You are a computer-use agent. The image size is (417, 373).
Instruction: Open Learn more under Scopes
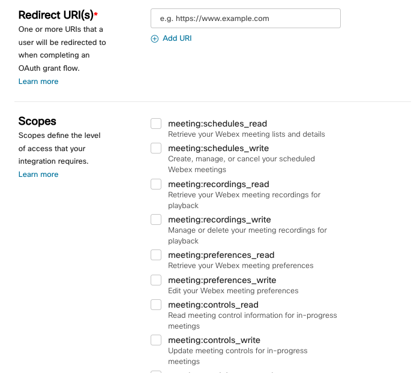tap(38, 175)
